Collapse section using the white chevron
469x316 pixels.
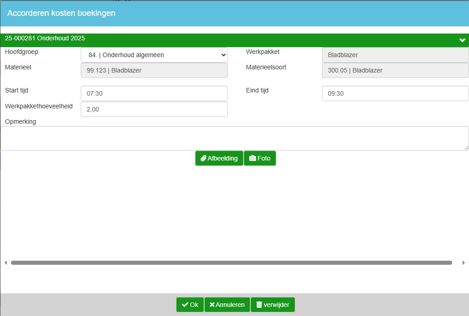coord(462,40)
